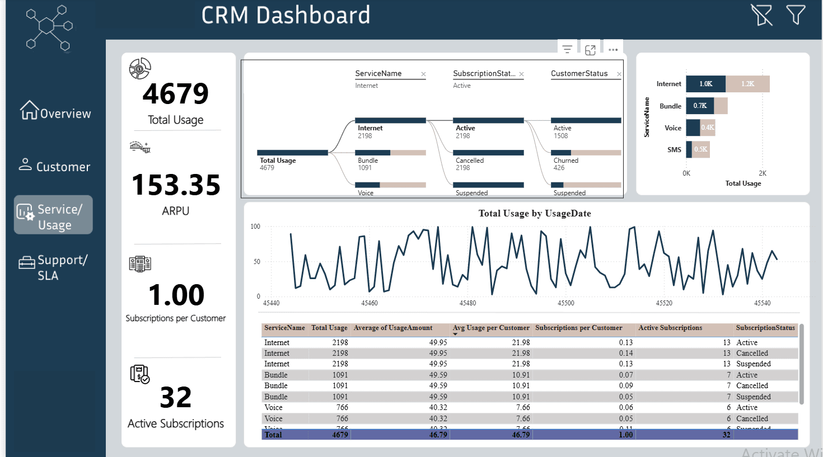Click the Internet 1.0K dark bar segment
The image size is (823, 457).
[x=705, y=84]
